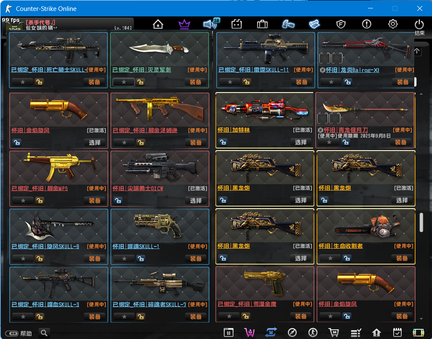This screenshot has height=339, width=432.
Task: Open the calendar check-in icon
Action: [x=397, y=333]
